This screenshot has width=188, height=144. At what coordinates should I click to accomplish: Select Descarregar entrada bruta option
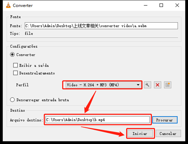point(12,100)
